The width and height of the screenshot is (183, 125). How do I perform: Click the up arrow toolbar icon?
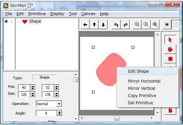tap(94, 24)
